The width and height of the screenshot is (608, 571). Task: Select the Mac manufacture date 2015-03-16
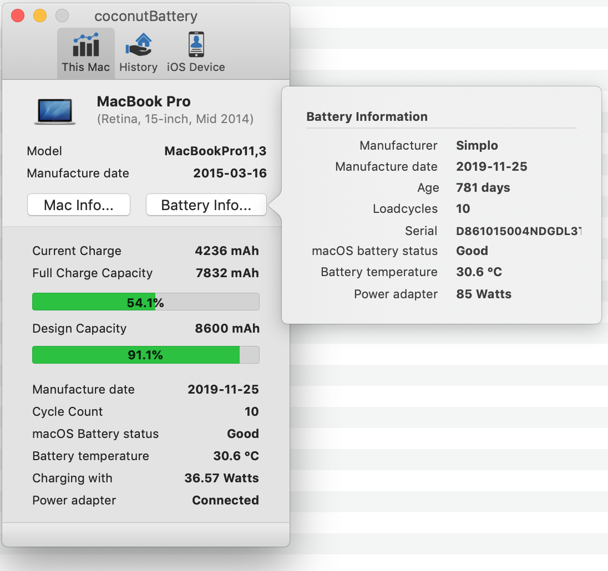point(230,173)
